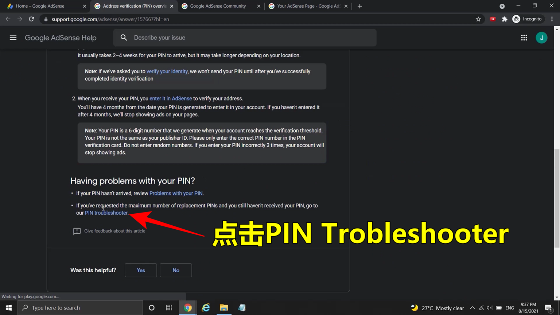
Task: Click the red YouTube extension icon
Action: 493,19
